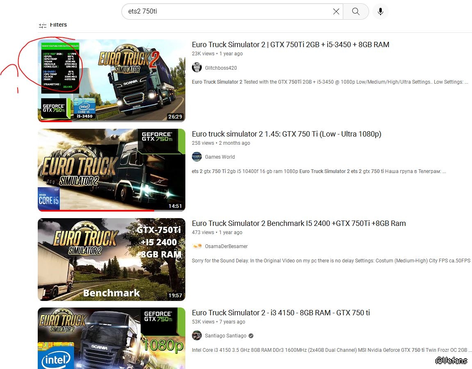The image size is (472, 369).
Task: Clear the search box with the X icon
Action: pos(336,11)
